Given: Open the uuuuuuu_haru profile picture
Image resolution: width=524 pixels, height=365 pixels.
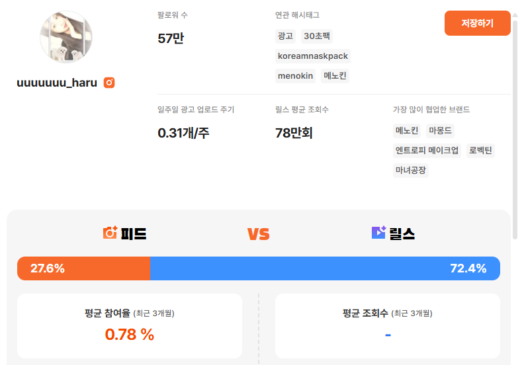Looking at the screenshot, I should pos(66,37).
